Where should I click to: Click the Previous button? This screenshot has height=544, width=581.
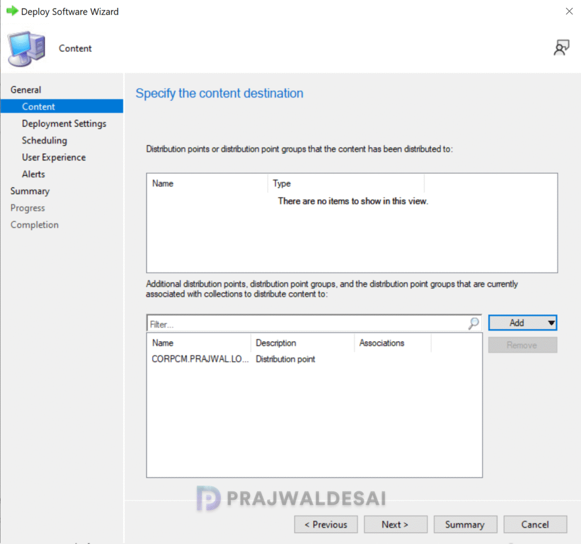tap(326, 524)
